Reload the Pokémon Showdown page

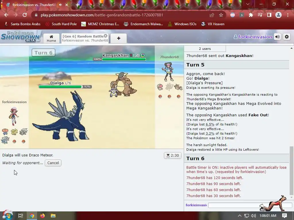pos(25,15)
